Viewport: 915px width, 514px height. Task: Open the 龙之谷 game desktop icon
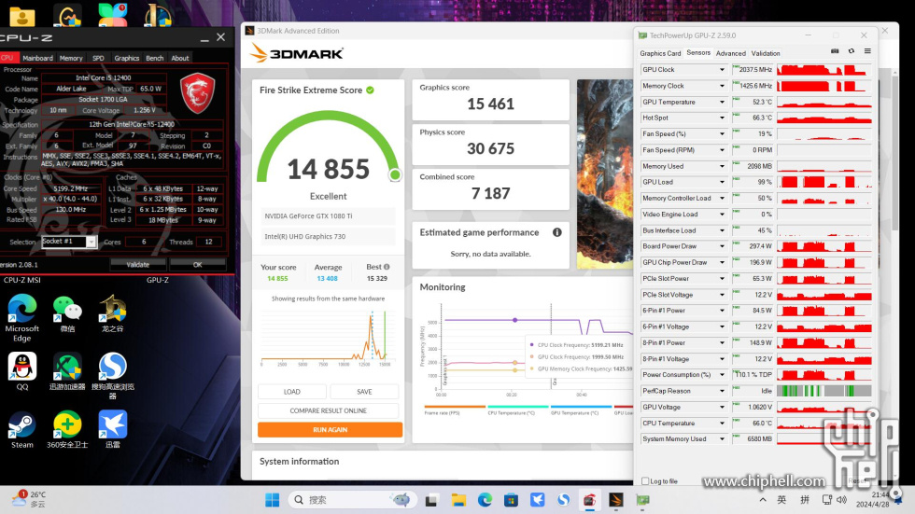113,314
